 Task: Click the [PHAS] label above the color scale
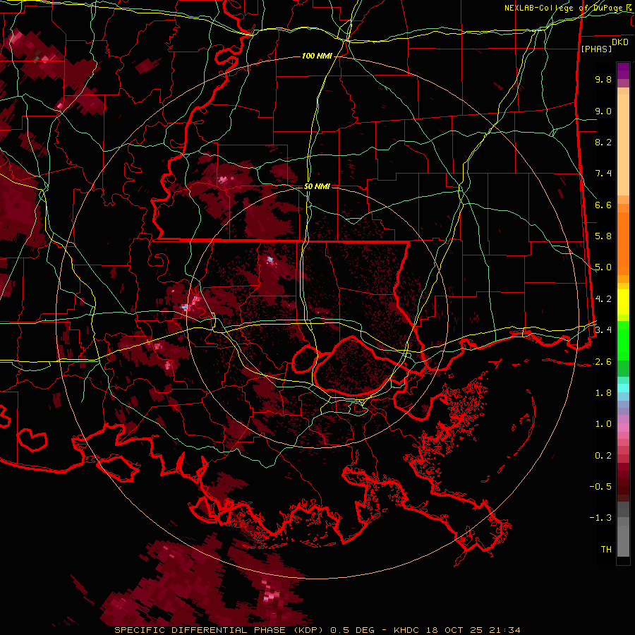click(x=596, y=49)
